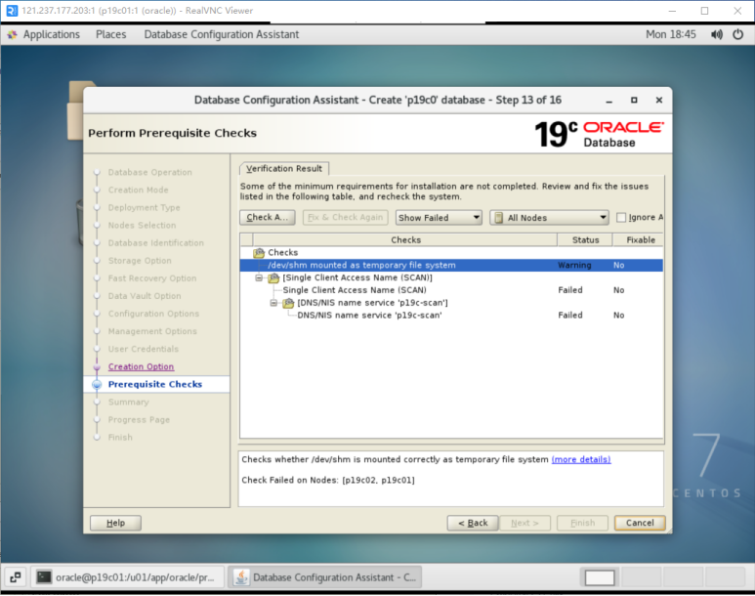
Task: Select /dev/shm mounted as temporary file system row
Action: point(451,265)
